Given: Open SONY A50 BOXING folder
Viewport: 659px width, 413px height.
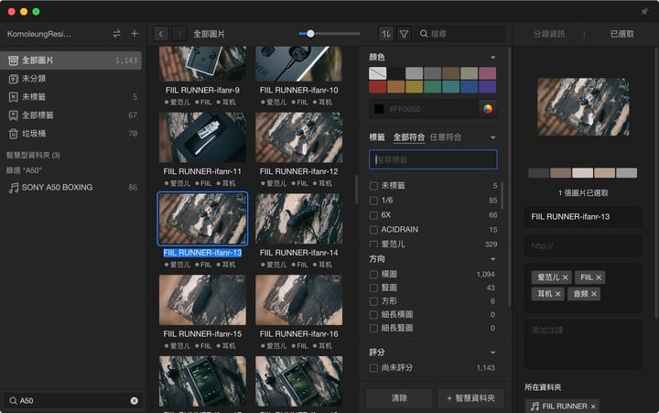Looking at the screenshot, I should click(x=71, y=187).
